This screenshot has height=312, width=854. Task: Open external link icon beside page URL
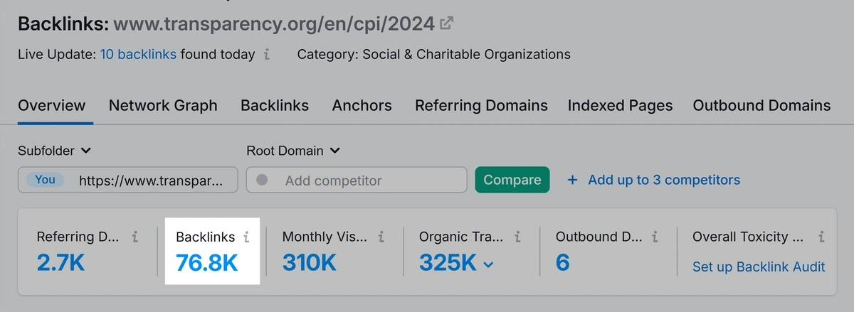click(x=447, y=23)
